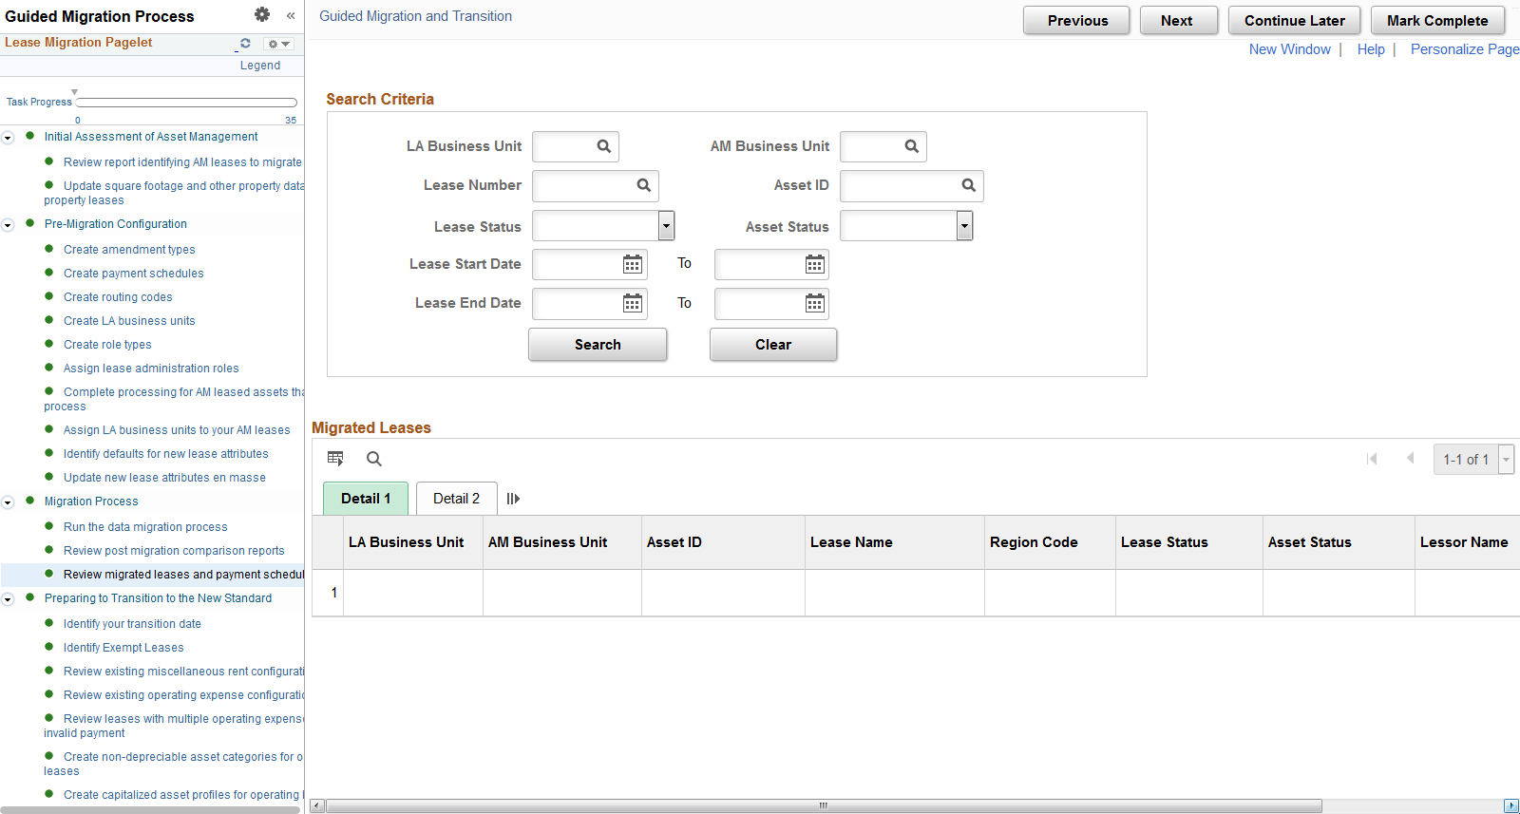
Task: Click the Search button
Action: coord(598,345)
